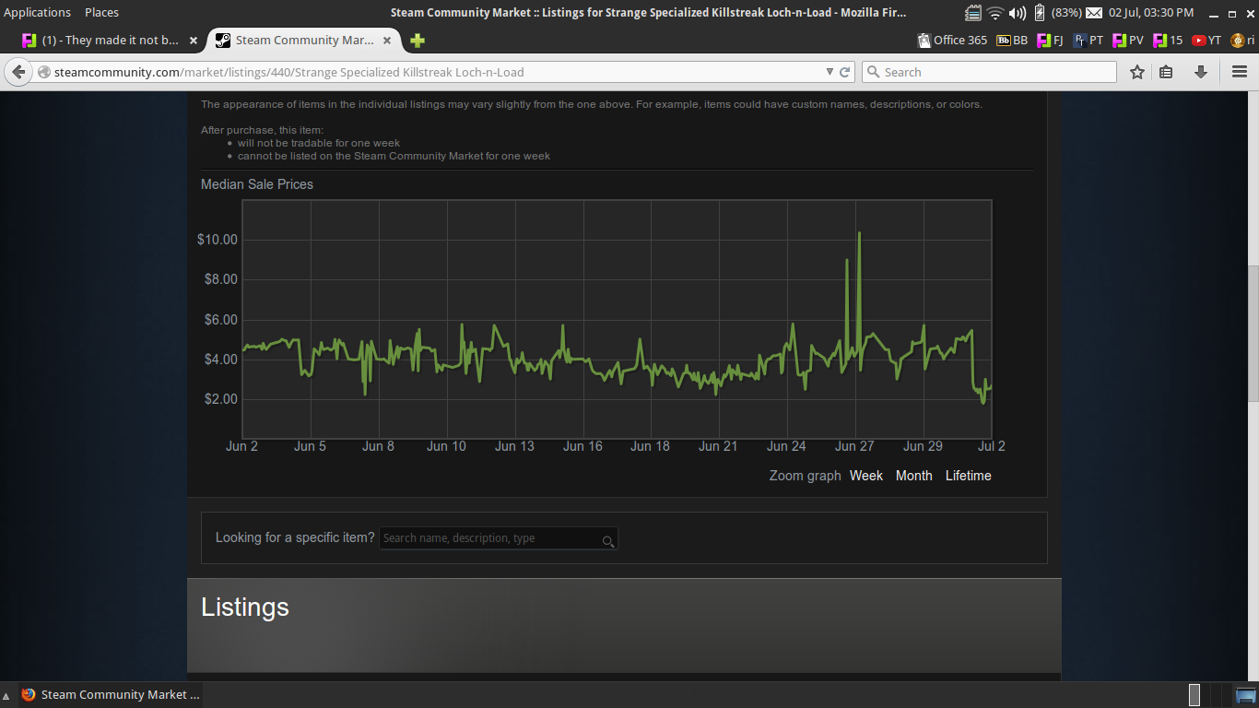1259x708 pixels.
Task: Open a new tab with the plus icon
Action: coord(418,41)
